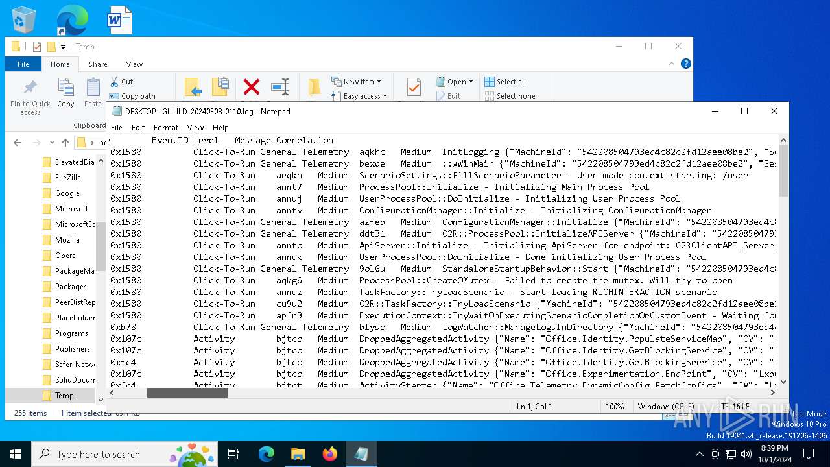Image resolution: width=830 pixels, height=467 pixels.
Task: Click the taskbar clock showing 8:39 PM
Action: point(773,454)
